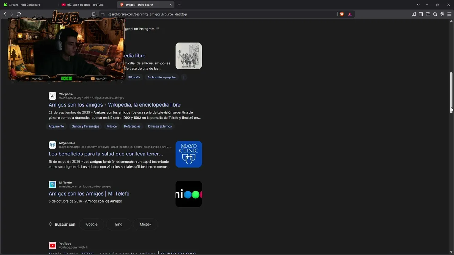Open site settings icon in address bar
This screenshot has width=454, height=255.
tap(103, 14)
